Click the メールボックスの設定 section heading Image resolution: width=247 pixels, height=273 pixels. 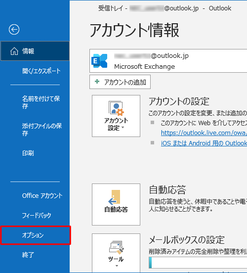click(x=186, y=240)
